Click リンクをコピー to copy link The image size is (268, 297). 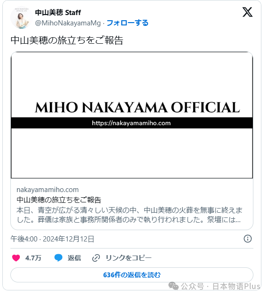coord(129,258)
